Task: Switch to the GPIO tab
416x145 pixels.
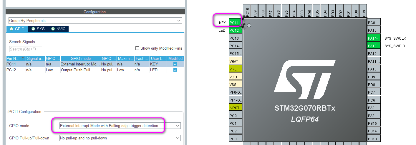Action: (17, 29)
